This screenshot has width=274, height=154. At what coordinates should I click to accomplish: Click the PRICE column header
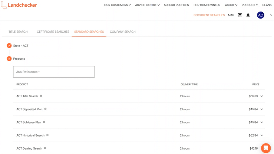[256, 85]
